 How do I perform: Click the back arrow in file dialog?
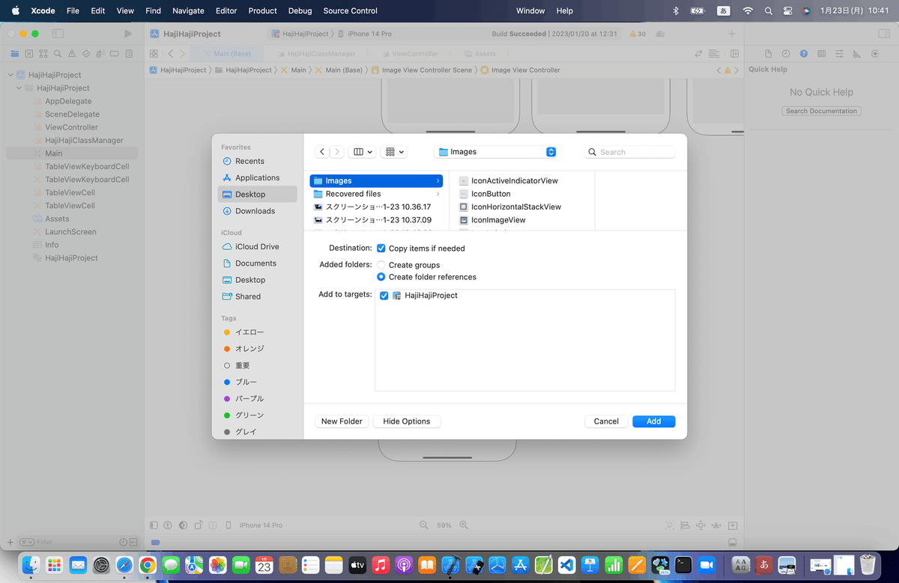pos(322,152)
